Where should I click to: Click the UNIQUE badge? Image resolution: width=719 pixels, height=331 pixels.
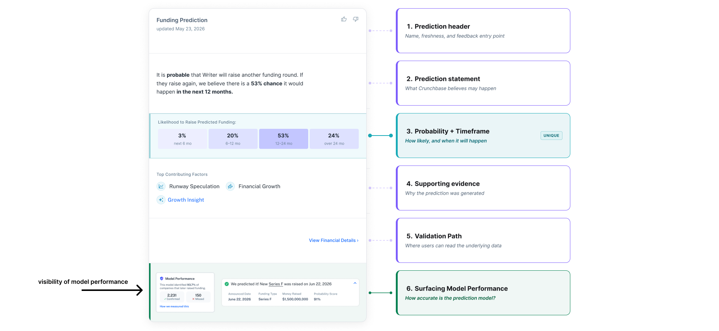(x=551, y=136)
